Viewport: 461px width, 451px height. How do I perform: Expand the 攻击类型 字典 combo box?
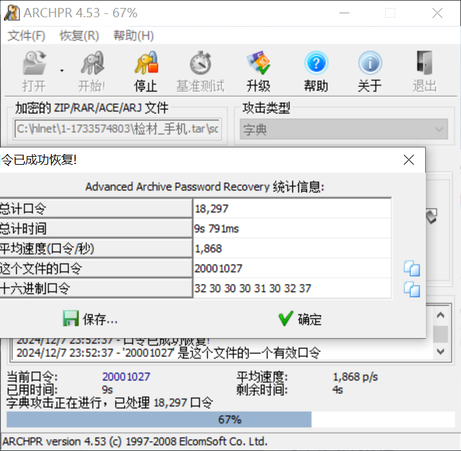point(343,129)
